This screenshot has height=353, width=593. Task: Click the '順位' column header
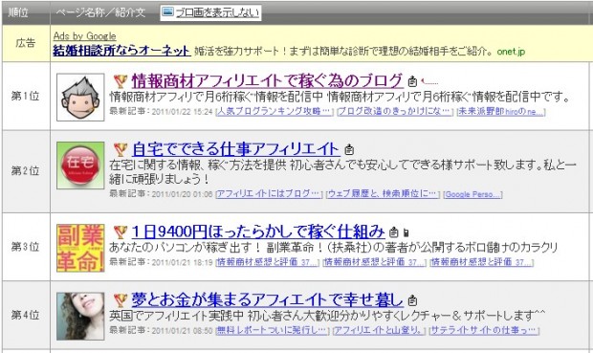click(19, 12)
